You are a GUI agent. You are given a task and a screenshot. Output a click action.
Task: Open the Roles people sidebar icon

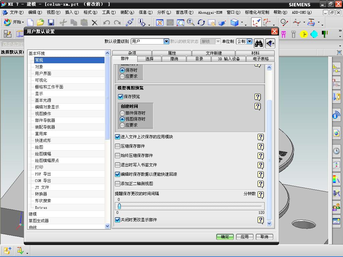[336, 207]
